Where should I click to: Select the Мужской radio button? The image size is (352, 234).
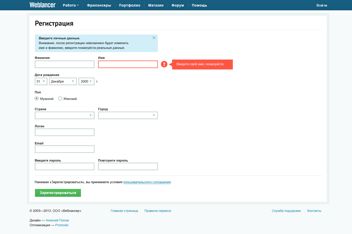[37, 99]
